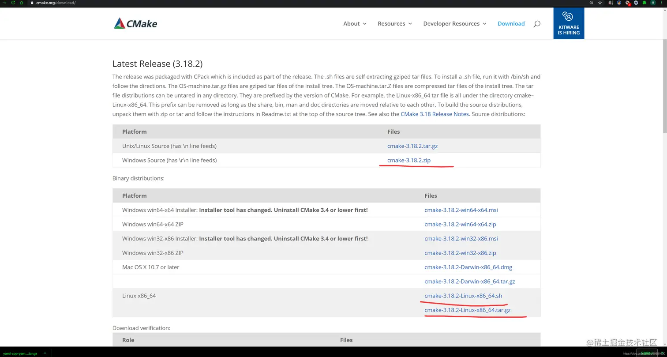Download cmake-3.18.2.tar.gz source
667x357 pixels.
[412, 146]
